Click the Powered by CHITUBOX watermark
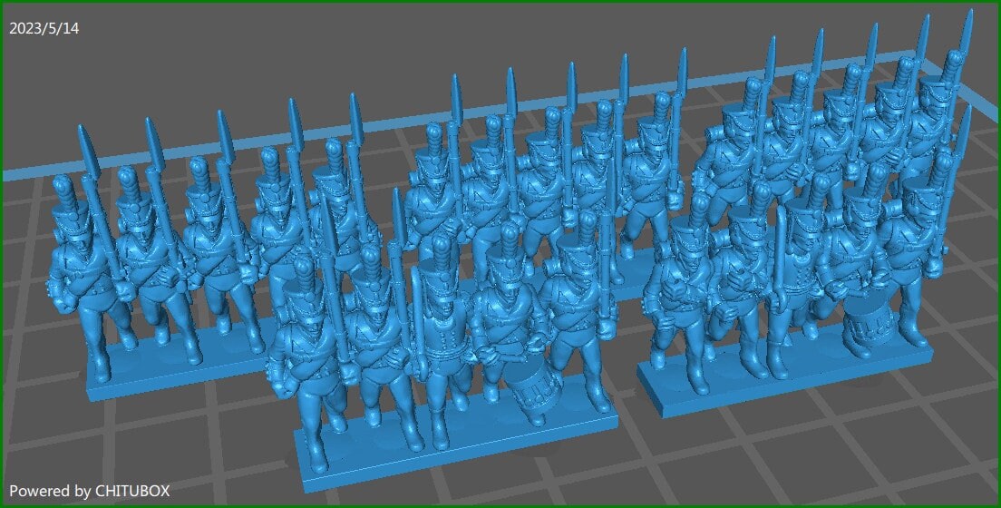 [x=90, y=491]
